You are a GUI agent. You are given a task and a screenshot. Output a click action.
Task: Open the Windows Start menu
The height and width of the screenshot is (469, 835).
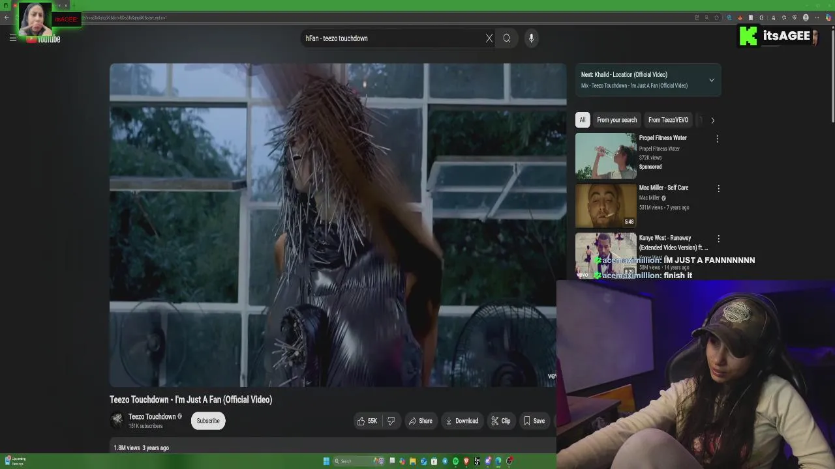tap(326, 461)
